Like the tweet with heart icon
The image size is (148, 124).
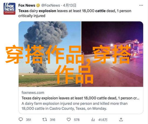[x=69, y=120]
